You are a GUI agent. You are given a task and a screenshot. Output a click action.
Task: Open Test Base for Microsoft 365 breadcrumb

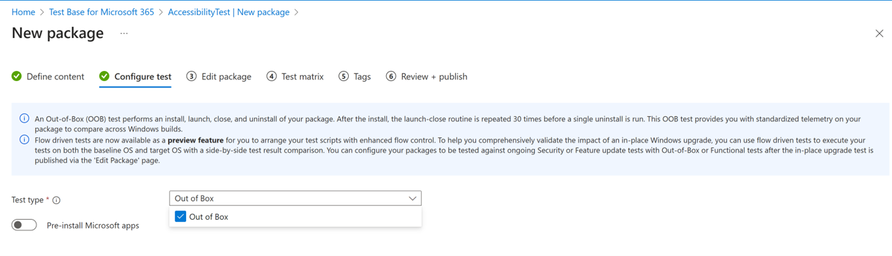click(102, 12)
